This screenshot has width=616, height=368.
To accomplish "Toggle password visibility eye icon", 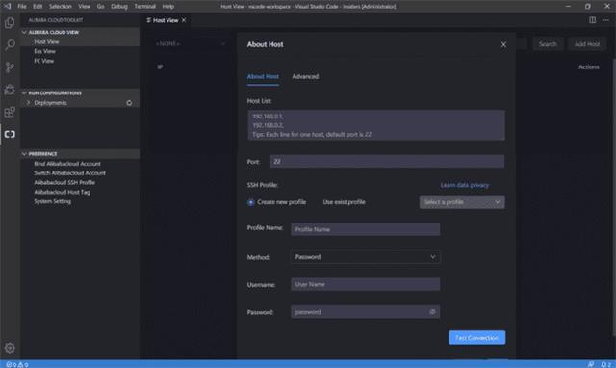I will (x=432, y=312).
